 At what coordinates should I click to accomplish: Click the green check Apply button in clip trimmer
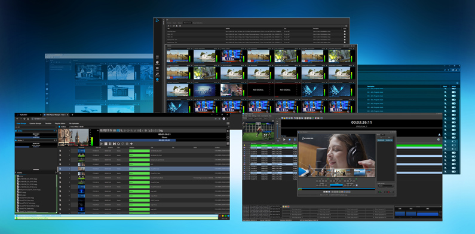click(x=381, y=192)
